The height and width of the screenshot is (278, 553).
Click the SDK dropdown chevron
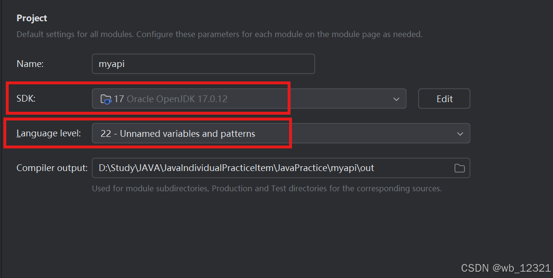click(x=396, y=98)
